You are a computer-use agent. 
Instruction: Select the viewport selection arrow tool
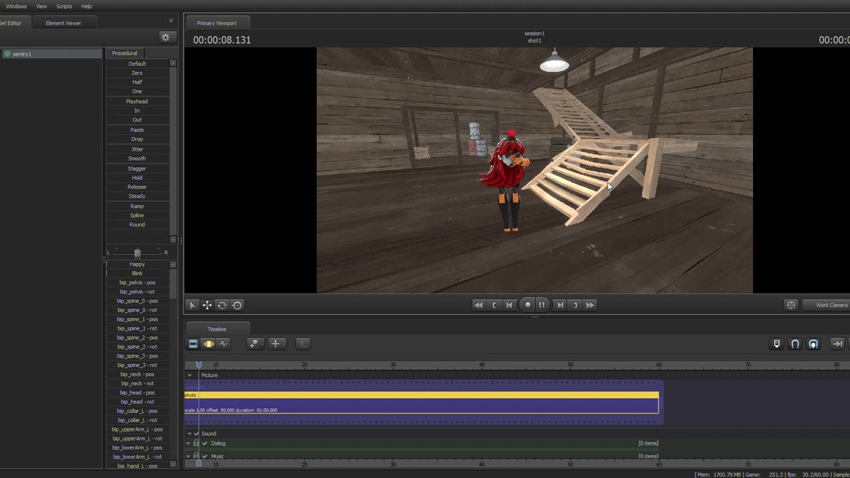pyautogui.click(x=193, y=305)
